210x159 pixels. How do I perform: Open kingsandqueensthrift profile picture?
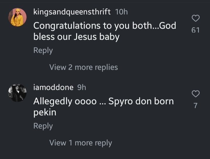coord(17,17)
